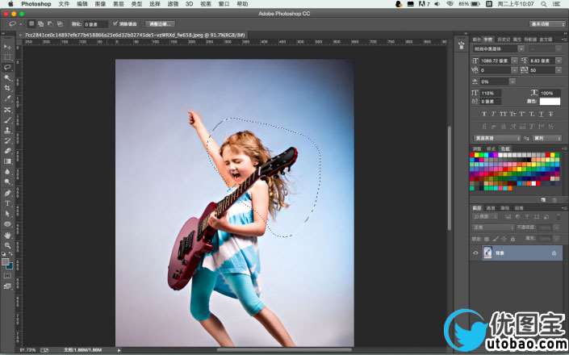Change screen mode icon at toolbar bottom

pos(7,286)
